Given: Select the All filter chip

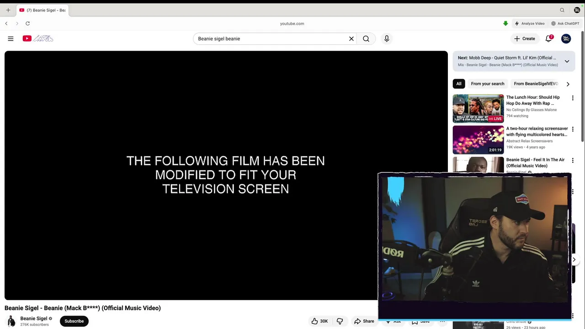Looking at the screenshot, I should [x=459, y=84].
